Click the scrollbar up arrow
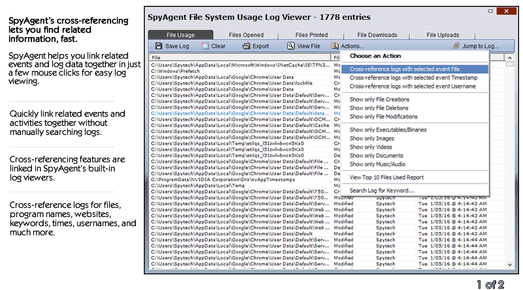The height and width of the screenshot is (290, 523). click(x=510, y=57)
